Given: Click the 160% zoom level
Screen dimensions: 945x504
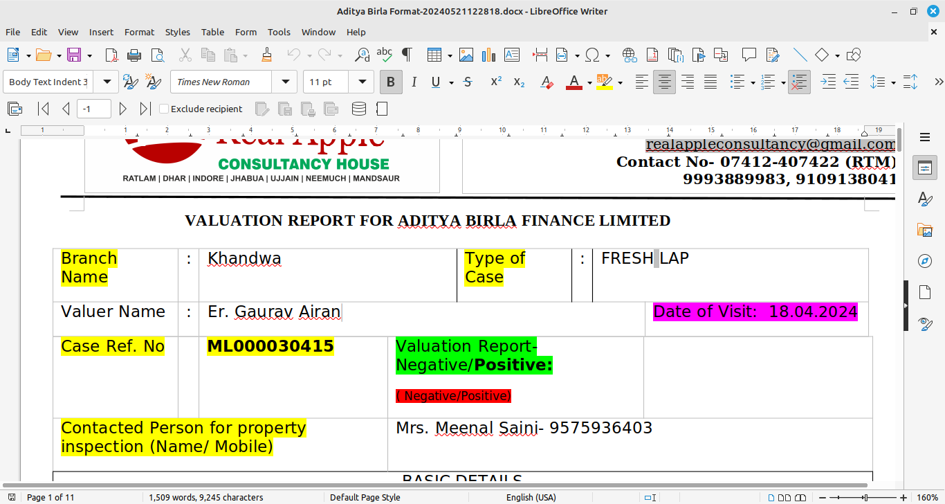Looking at the screenshot, I should click(927, 497).
